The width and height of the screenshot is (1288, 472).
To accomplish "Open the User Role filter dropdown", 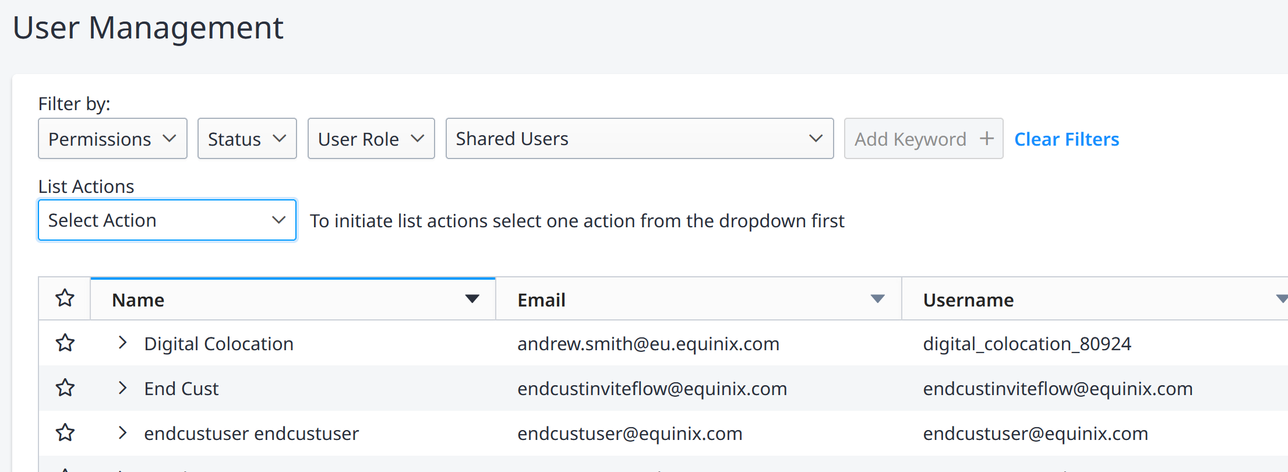I will point(371,139).
